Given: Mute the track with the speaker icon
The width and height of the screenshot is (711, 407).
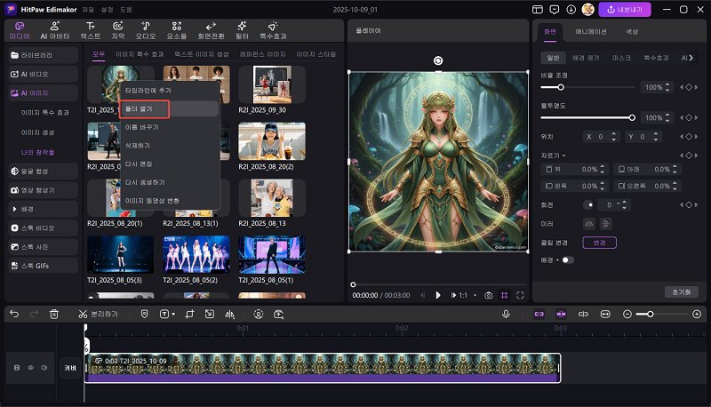Looking at the screenshot, I should tap(43, 367).
